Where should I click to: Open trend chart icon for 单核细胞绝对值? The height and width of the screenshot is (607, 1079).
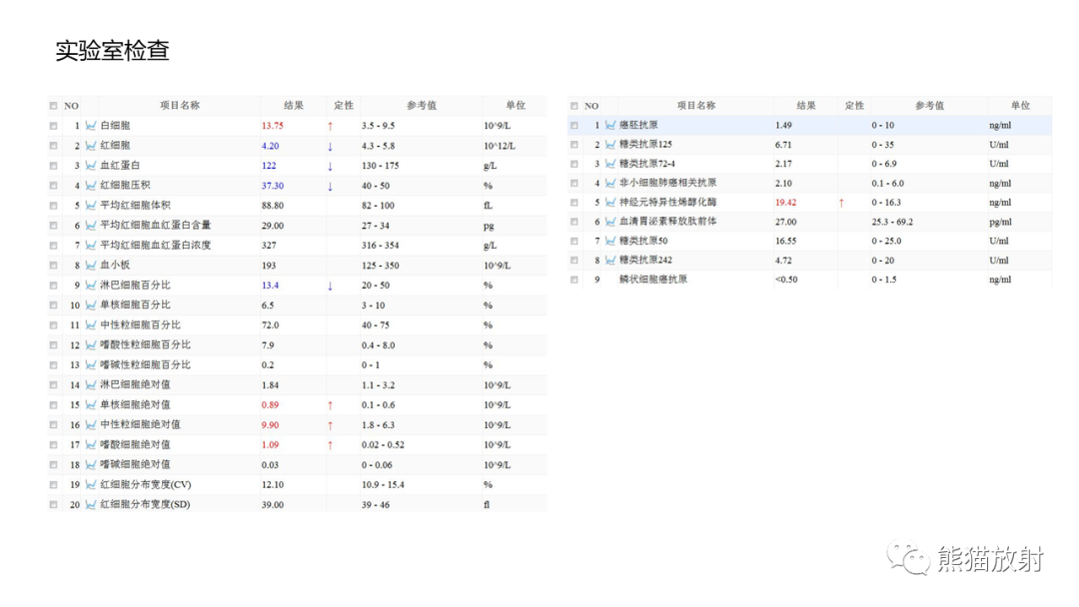pos(90,405)
